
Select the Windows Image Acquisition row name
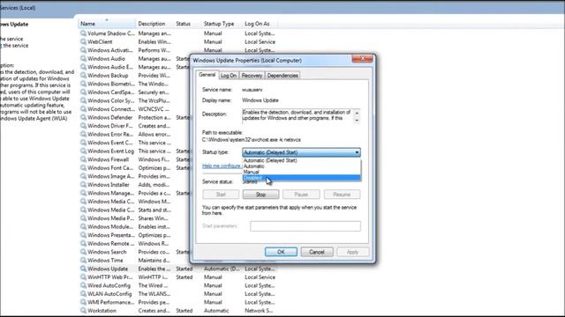(111, 176)
